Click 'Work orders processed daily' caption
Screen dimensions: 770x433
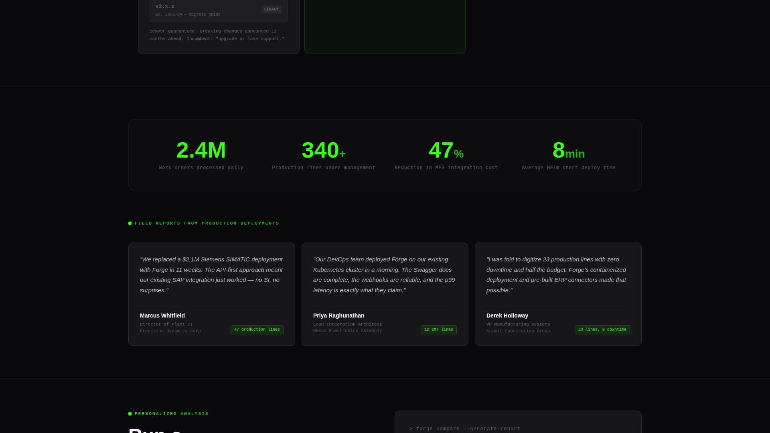tap(201, 168)
